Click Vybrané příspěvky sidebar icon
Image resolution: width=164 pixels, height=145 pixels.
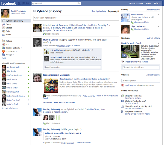[4, 21]
